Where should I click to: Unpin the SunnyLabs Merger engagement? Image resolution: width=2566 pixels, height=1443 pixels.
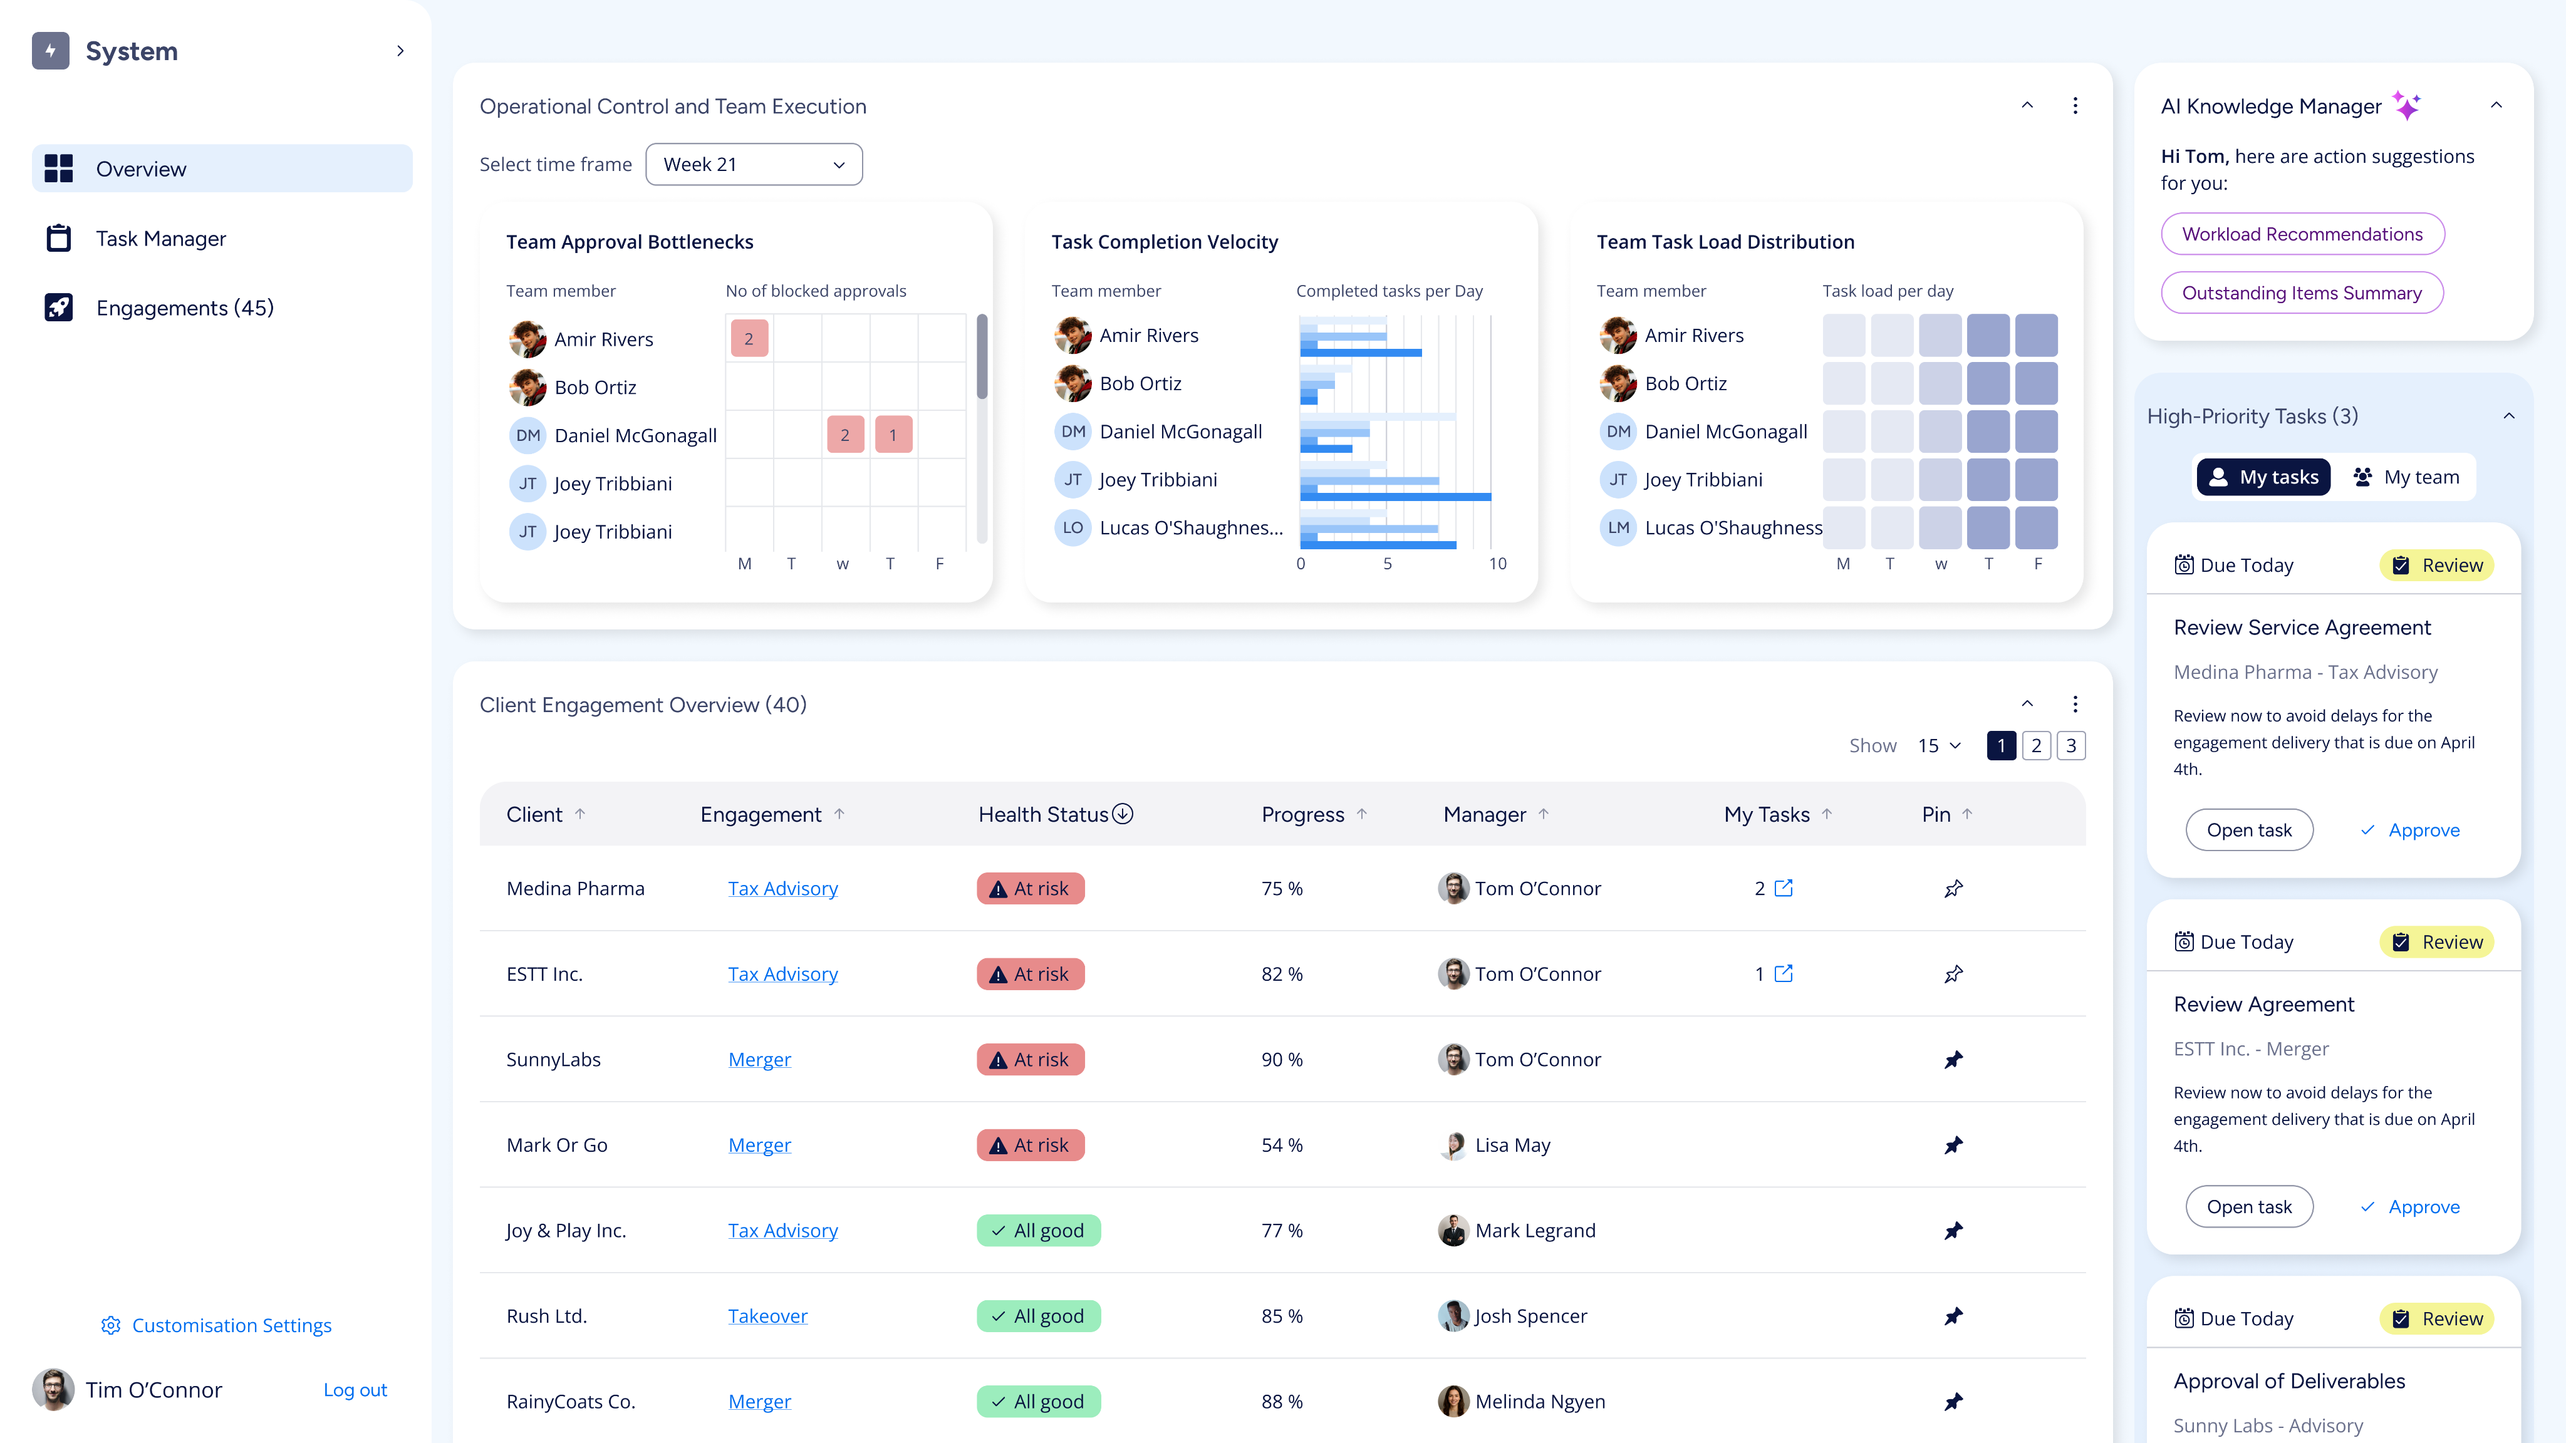(x=1953, y=1060)
